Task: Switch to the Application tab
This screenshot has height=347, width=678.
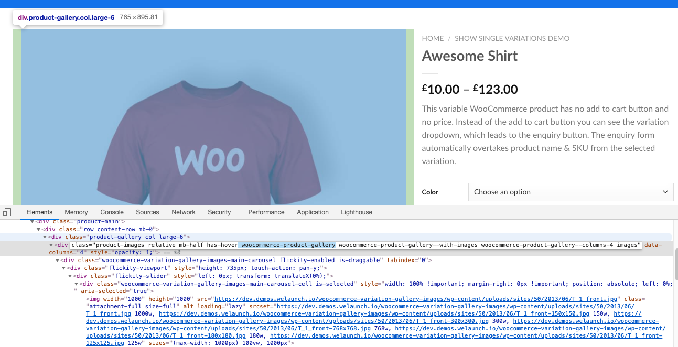Action: [x=313, y=212]
